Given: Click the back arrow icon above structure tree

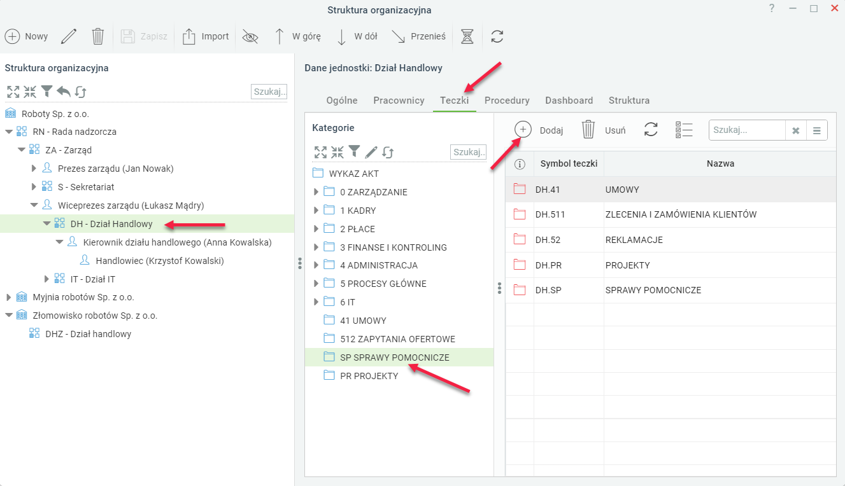Looking at the screenshot, I should [63, 92].
